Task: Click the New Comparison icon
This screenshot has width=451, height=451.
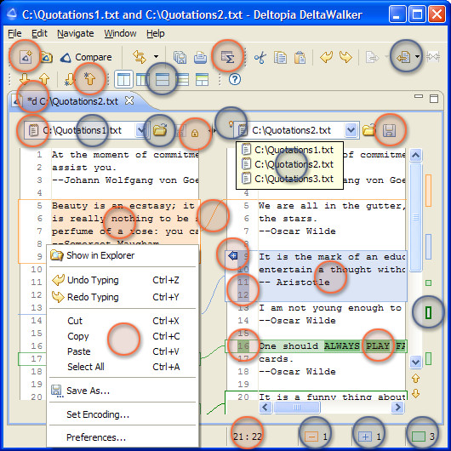Action: [x=26, y=56]
